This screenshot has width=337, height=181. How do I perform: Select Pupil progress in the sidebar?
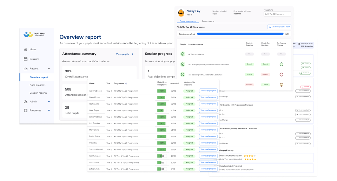pos(38,85)
